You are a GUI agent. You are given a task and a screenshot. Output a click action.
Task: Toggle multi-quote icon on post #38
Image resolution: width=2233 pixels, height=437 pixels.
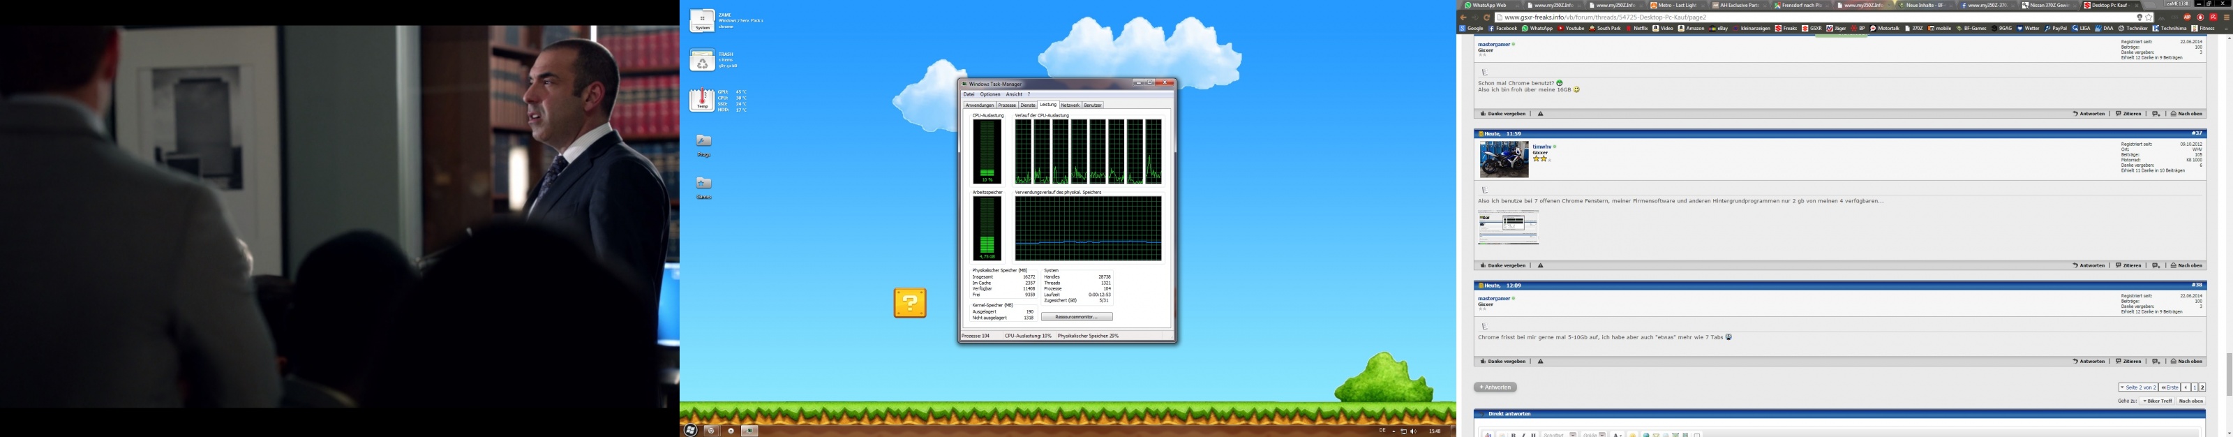click(x=2156, y=362)
